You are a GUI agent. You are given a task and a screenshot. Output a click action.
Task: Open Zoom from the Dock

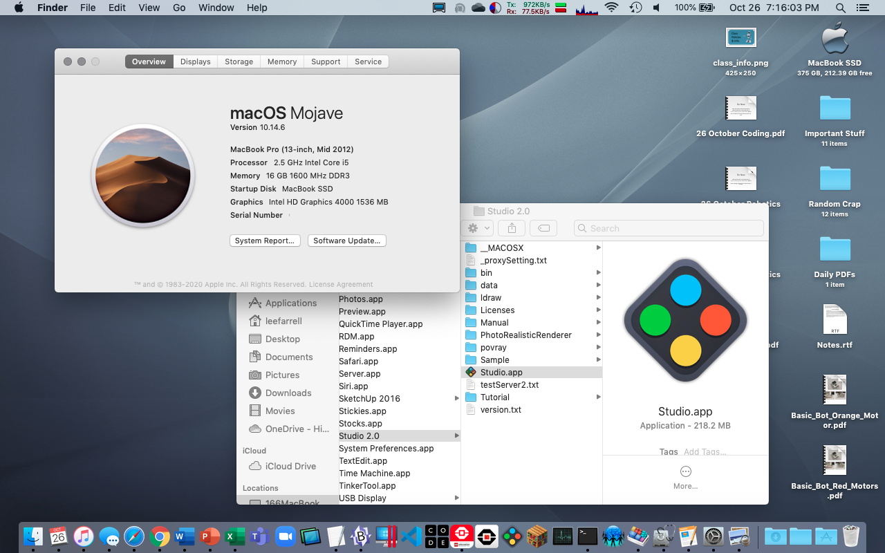285,536
